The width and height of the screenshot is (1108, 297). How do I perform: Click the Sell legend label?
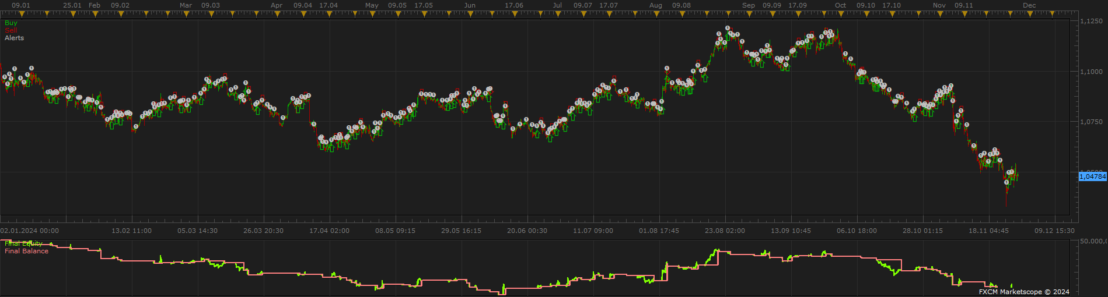pos(11,30)
